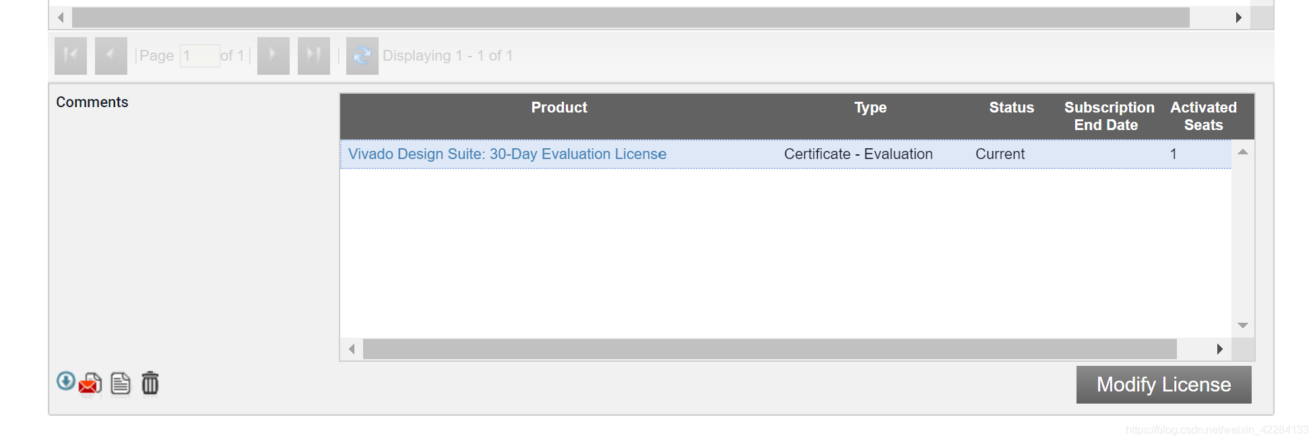This screenshot has width=1315, height=442.
Task: Click the 'Displaying 1 - 1 of 1' text
Action: point(448,56)
